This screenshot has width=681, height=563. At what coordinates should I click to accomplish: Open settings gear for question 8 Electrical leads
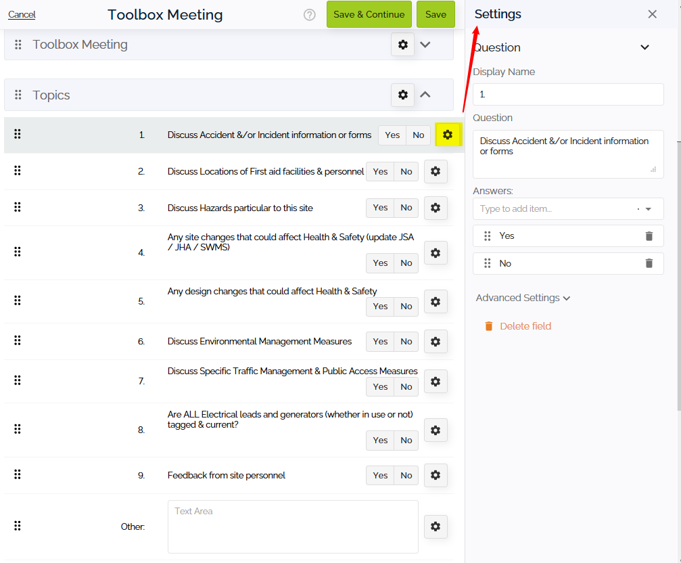point(436,430)
